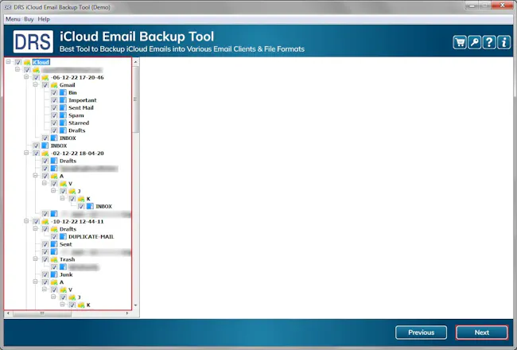Click the Spam mailbox icon
Screen dimensions: 517x350
(x=63, y=115)
